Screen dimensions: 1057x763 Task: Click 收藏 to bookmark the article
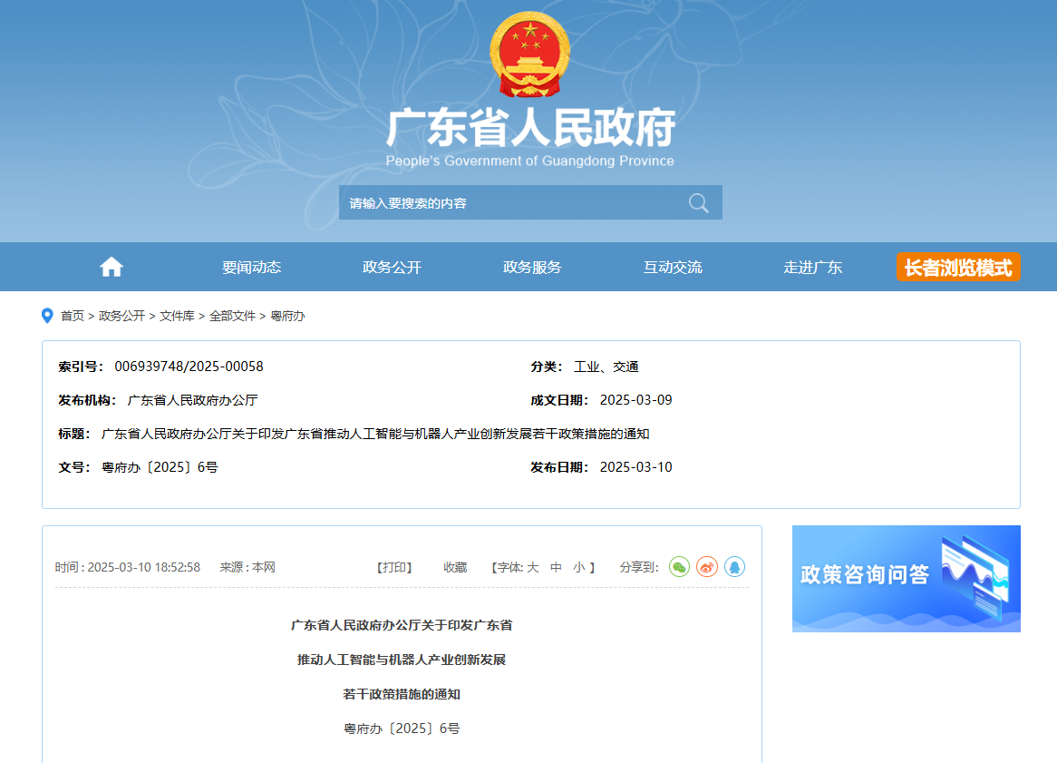click(455, 567)
